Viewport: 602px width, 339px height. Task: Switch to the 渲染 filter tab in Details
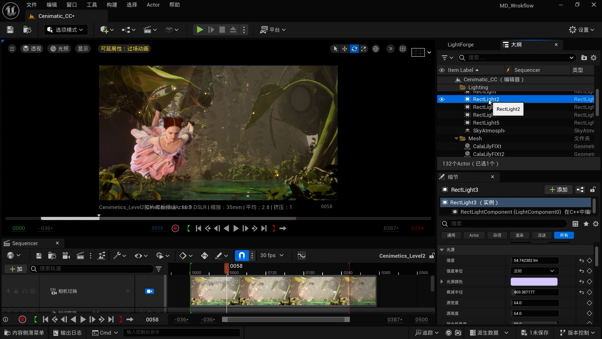coord(519,235)
